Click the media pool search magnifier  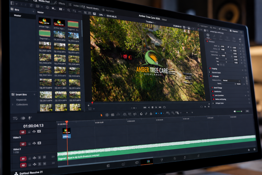69,10
